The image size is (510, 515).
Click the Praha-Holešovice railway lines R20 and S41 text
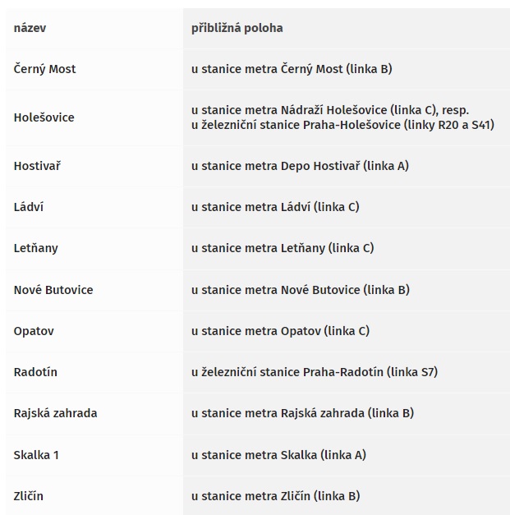(342, 125)
